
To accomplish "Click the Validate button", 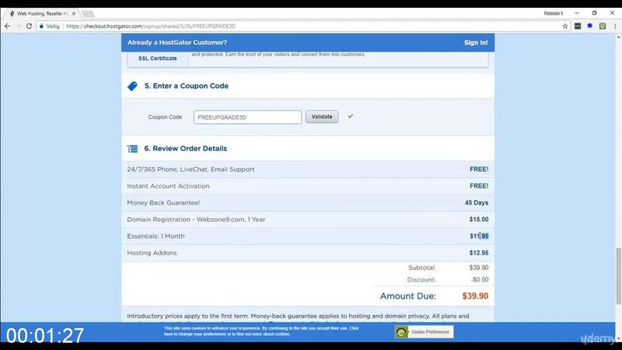I will pos(322,117).
